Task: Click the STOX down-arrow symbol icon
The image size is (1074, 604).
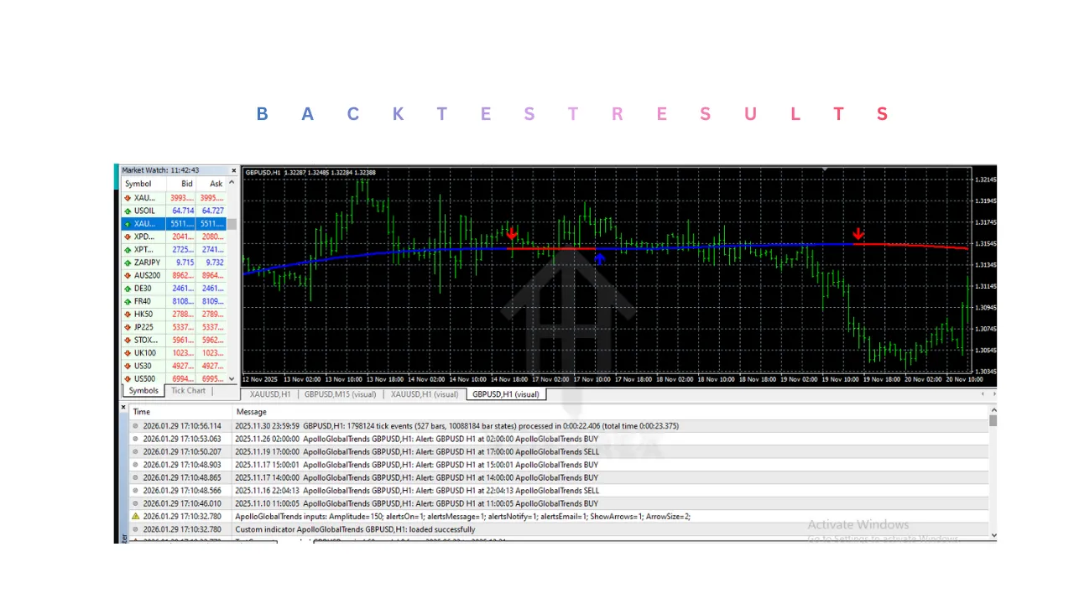Action: pos(127,340)
